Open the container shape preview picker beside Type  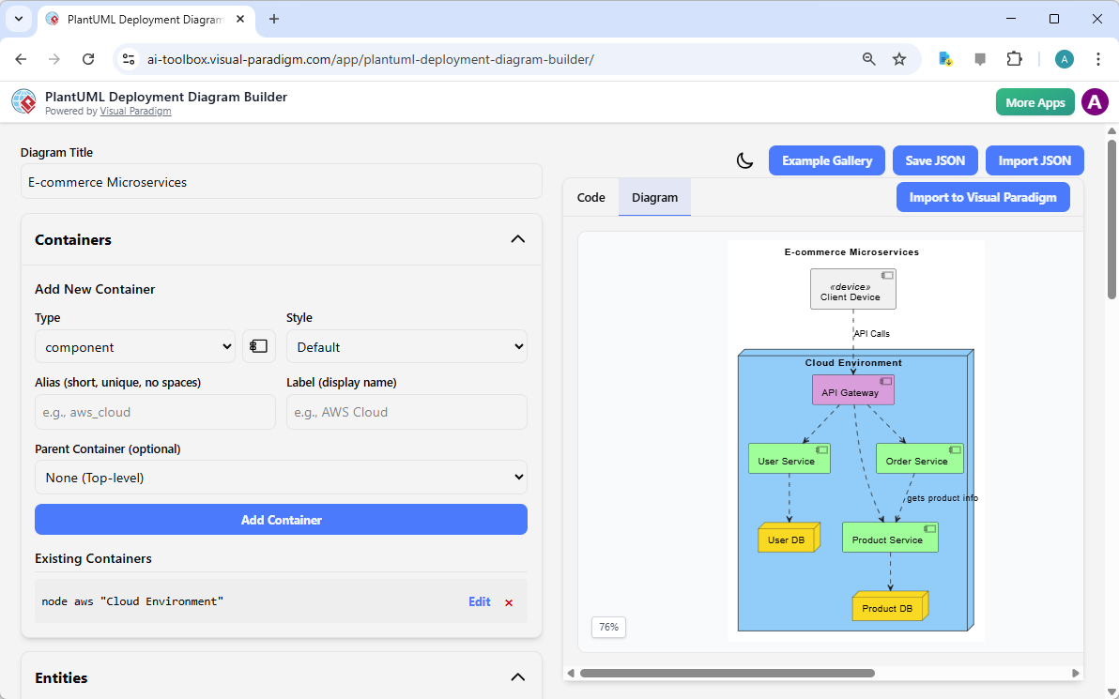point(259,346)
